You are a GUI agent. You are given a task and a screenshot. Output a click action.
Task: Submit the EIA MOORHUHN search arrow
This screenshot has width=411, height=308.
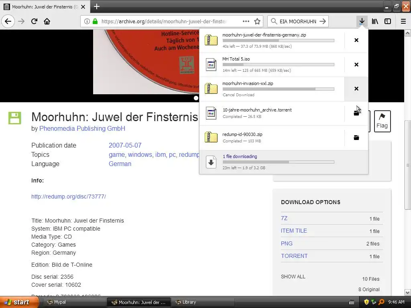point(323,21)
